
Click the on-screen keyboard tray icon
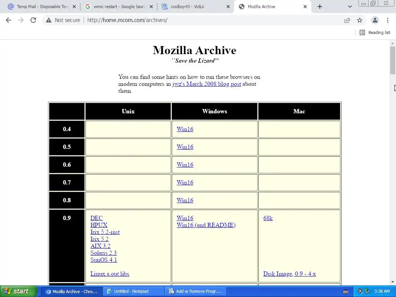tap(346, 292)
